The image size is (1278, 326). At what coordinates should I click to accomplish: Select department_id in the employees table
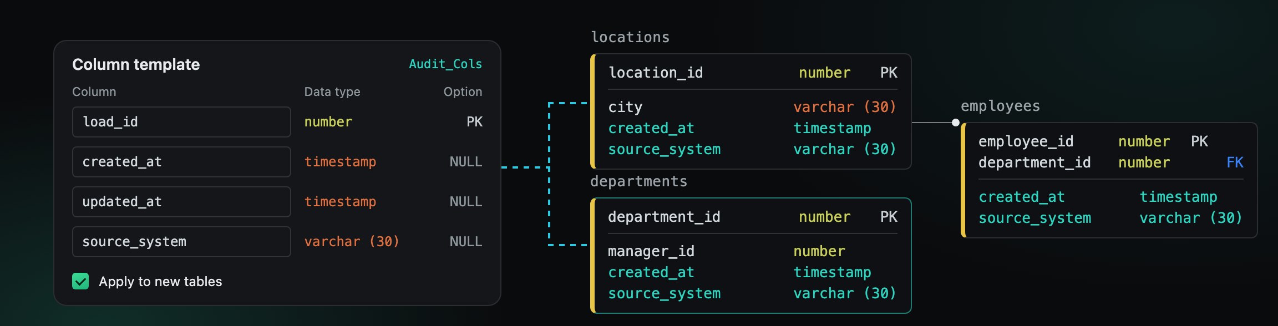[1034, 162]
